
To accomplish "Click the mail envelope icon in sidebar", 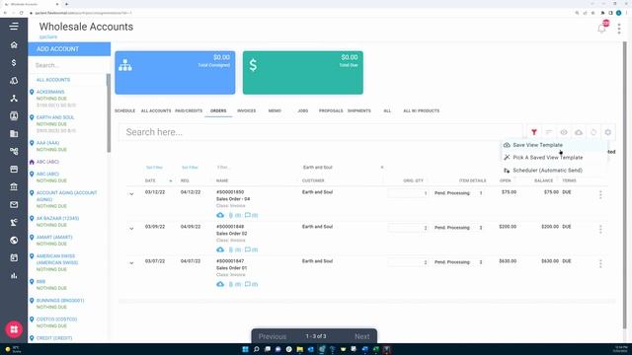I will coord(14,204).
